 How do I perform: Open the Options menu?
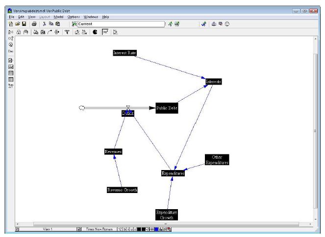click(x=73, y=17)
